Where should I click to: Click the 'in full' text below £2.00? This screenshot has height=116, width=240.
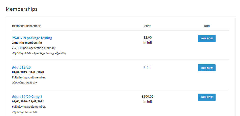[x=148, y=43]
